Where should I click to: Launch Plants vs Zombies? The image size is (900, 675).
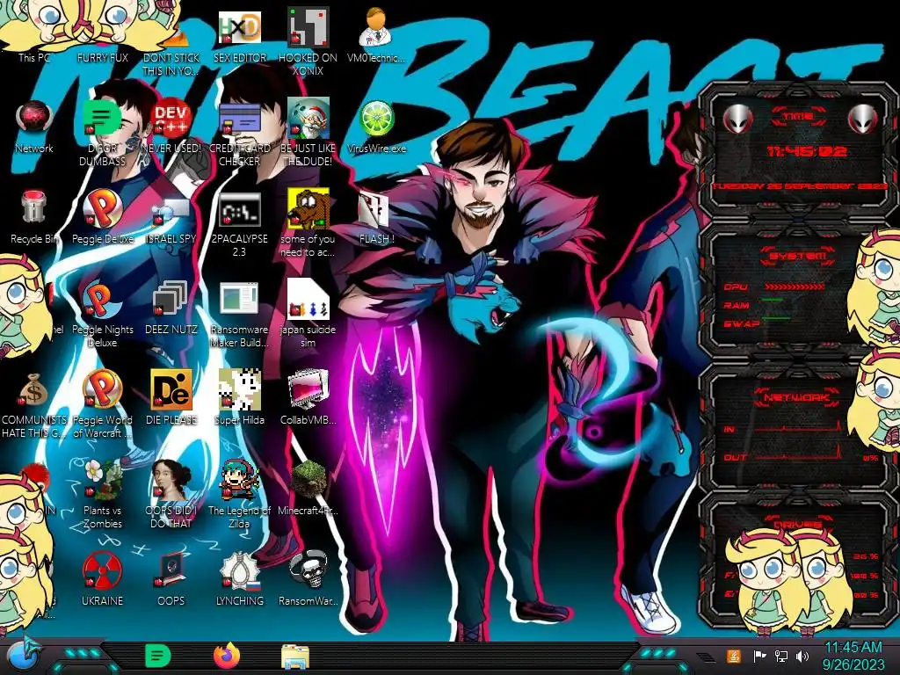point(102,496)
